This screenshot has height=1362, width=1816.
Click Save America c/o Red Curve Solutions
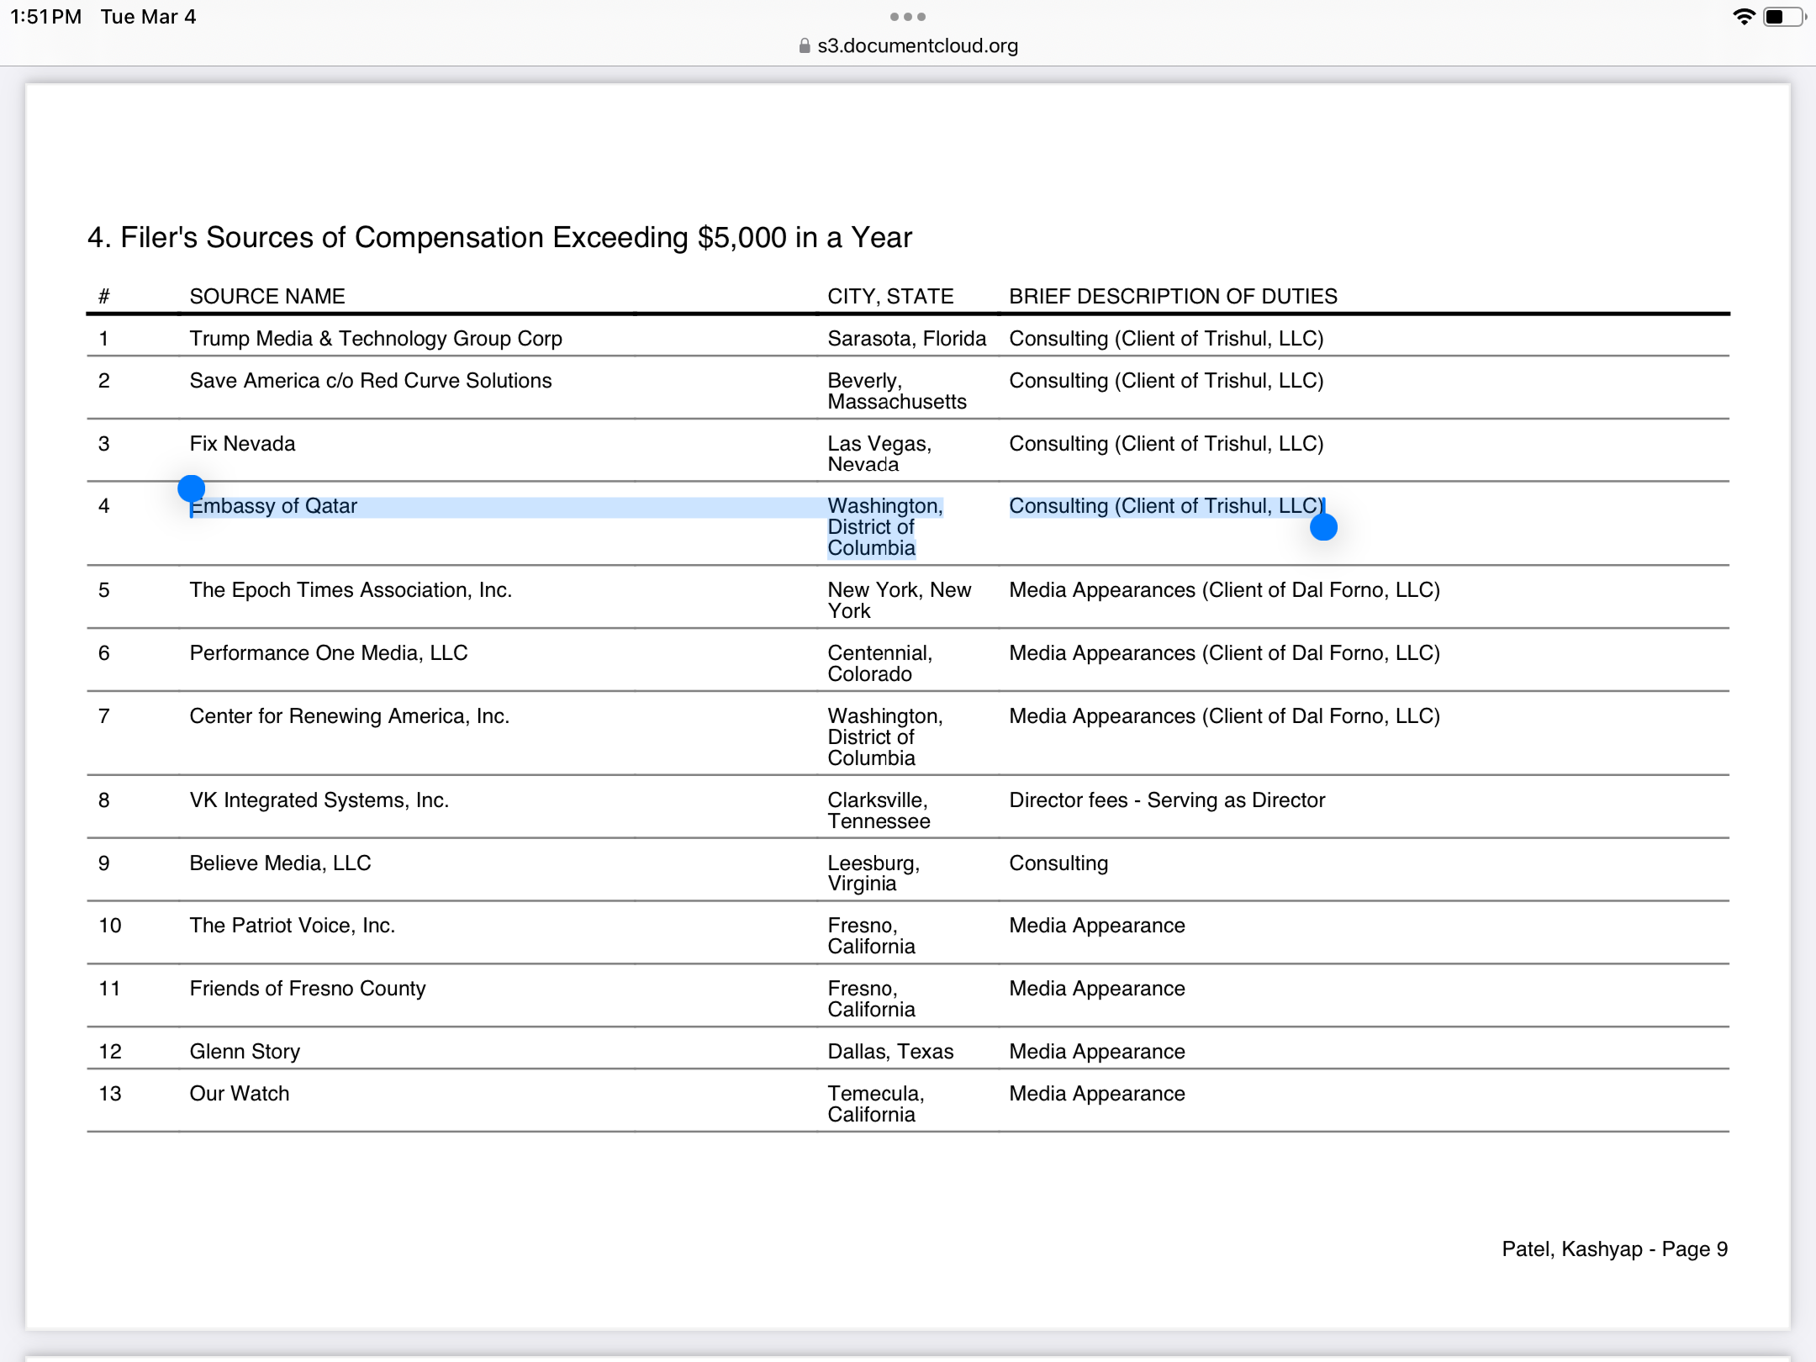pyautogui.click(x=371, y=380)
